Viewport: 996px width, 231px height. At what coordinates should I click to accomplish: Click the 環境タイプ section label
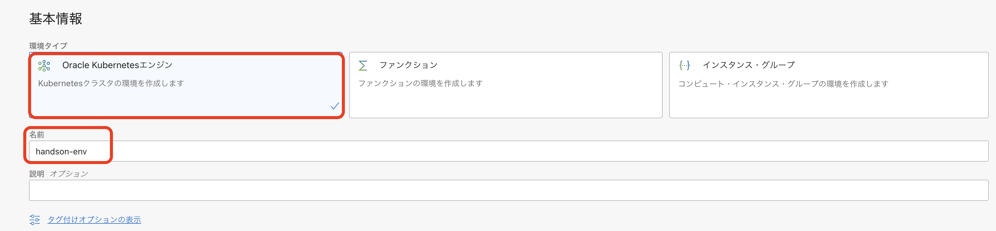pos(48,46)
